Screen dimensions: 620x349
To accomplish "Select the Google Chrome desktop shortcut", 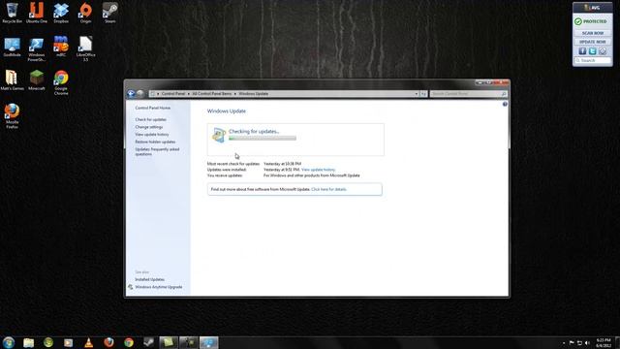I will 61,82.
